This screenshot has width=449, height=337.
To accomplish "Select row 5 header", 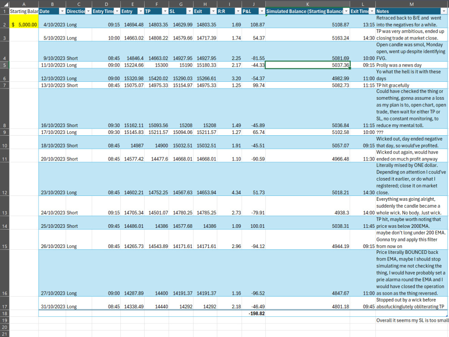I will [x=4, y=65].
